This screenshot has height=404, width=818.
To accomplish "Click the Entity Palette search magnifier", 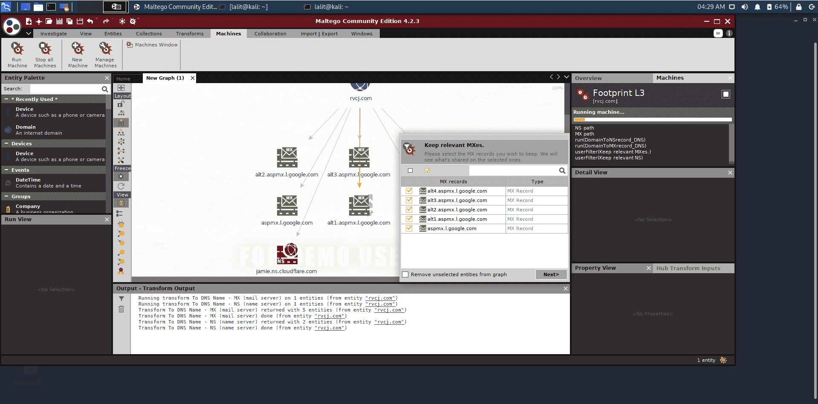I will (105, 89).
